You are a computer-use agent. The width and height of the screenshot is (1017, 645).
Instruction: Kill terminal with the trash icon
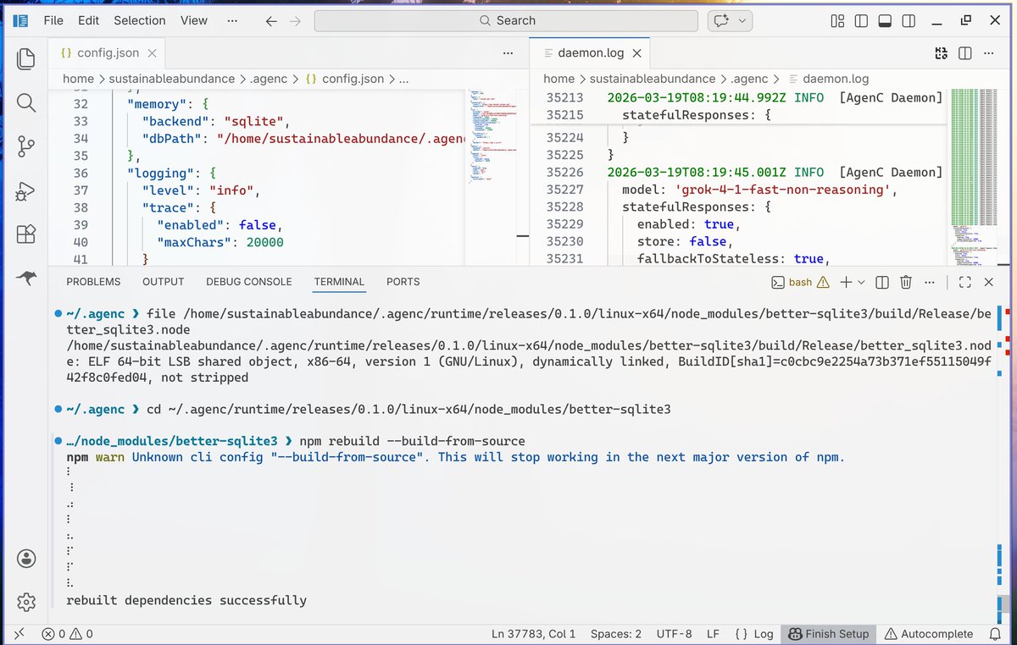coord(905,282)
